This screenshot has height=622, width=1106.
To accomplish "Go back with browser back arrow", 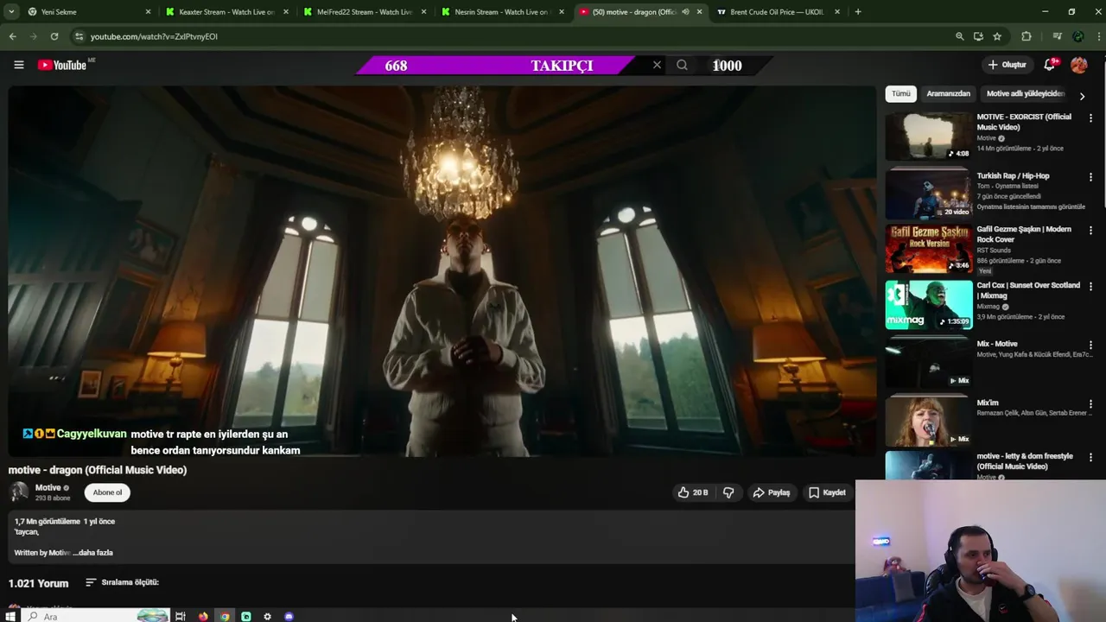I will 12,36.
